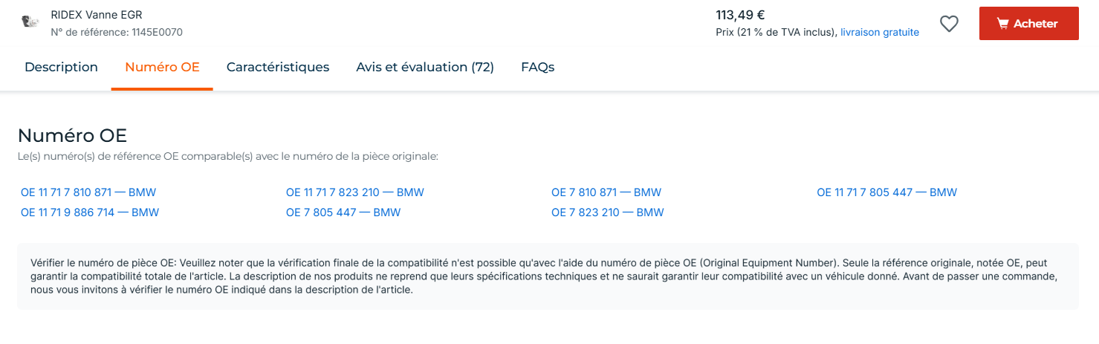
Task: Click the Numéro OE section heading
Action: point(73,135)
